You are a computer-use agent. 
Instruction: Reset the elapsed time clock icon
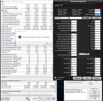[x=39, y=99]
